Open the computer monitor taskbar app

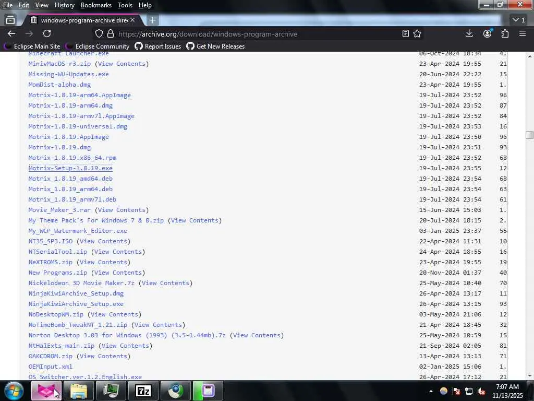(111, 391)
